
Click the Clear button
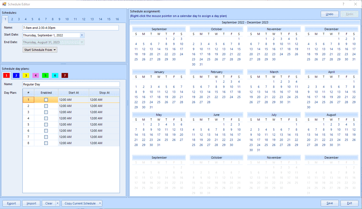pos(49,203)
